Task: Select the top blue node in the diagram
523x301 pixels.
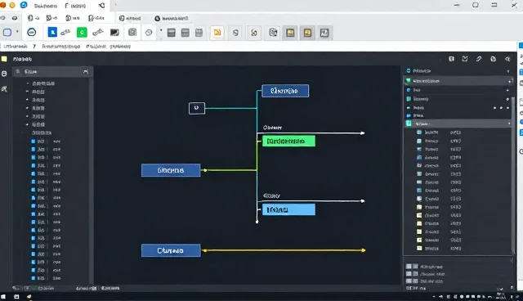Action: (285, 91)
